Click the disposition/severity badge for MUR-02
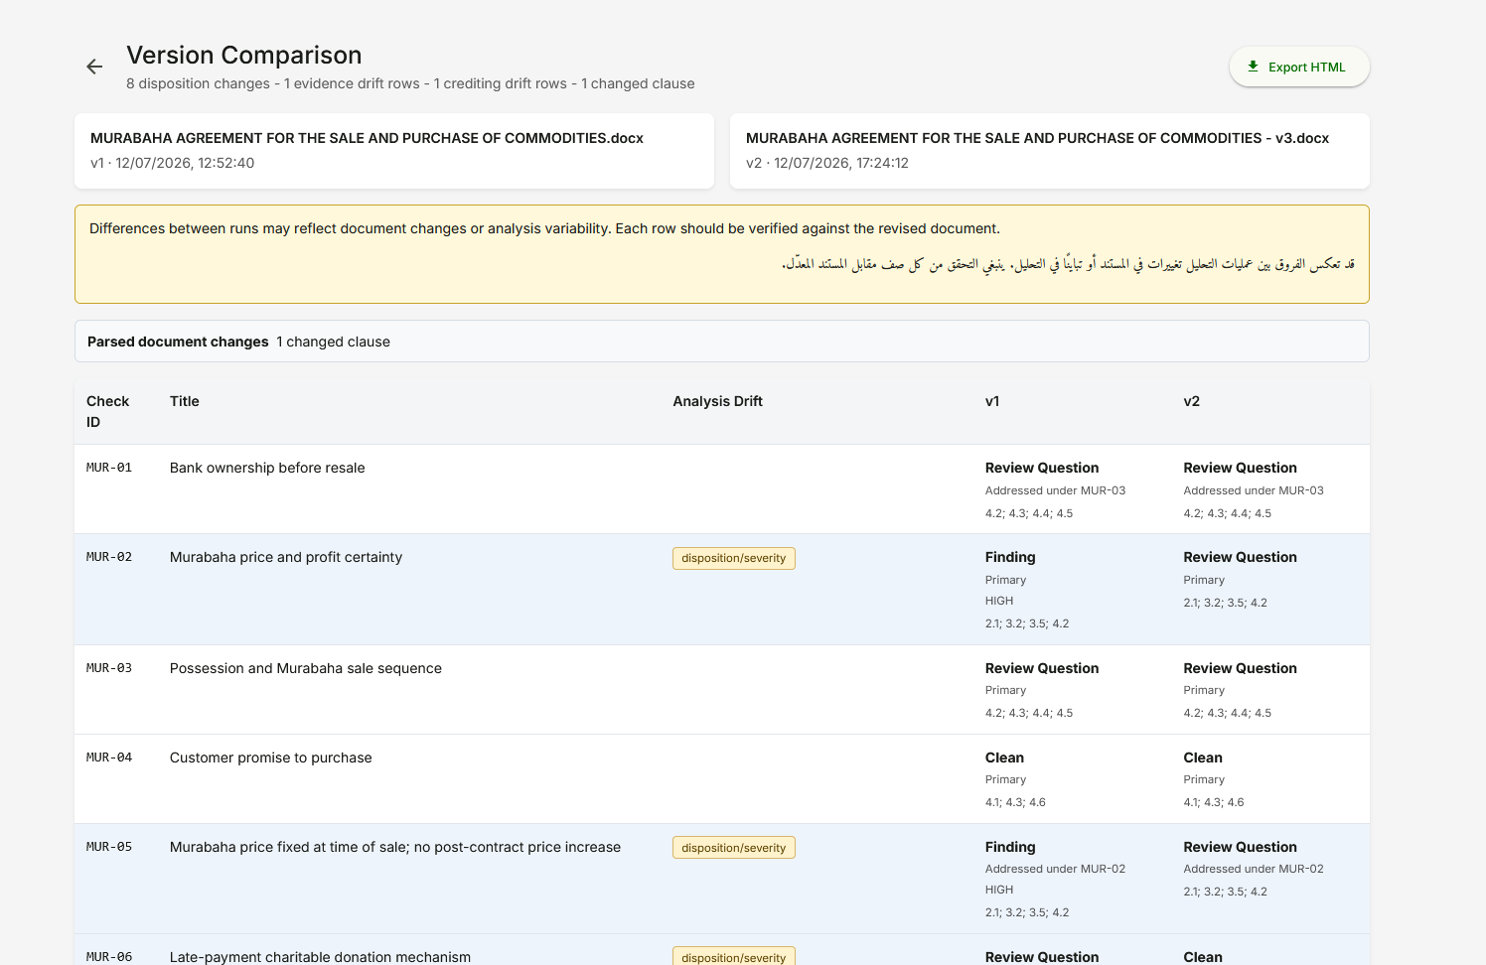The width and height of the screenshot is (1486, 965). click(x=733, y=558)
